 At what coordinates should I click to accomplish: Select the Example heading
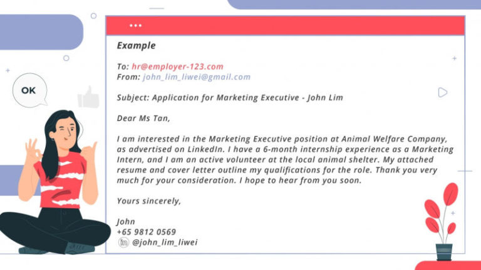pos(136,46)
